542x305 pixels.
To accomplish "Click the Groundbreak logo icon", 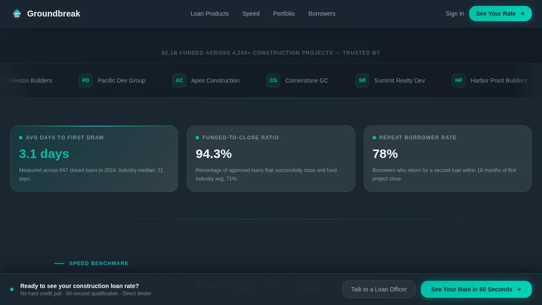I will [x=17, y=14].
